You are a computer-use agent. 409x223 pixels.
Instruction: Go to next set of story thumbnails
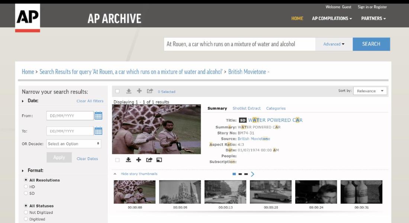click(252, 174)
